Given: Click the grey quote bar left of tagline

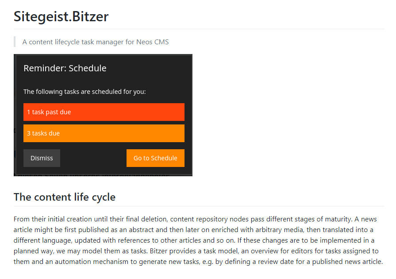Looking at the screenshot, I should click(15, 42).
